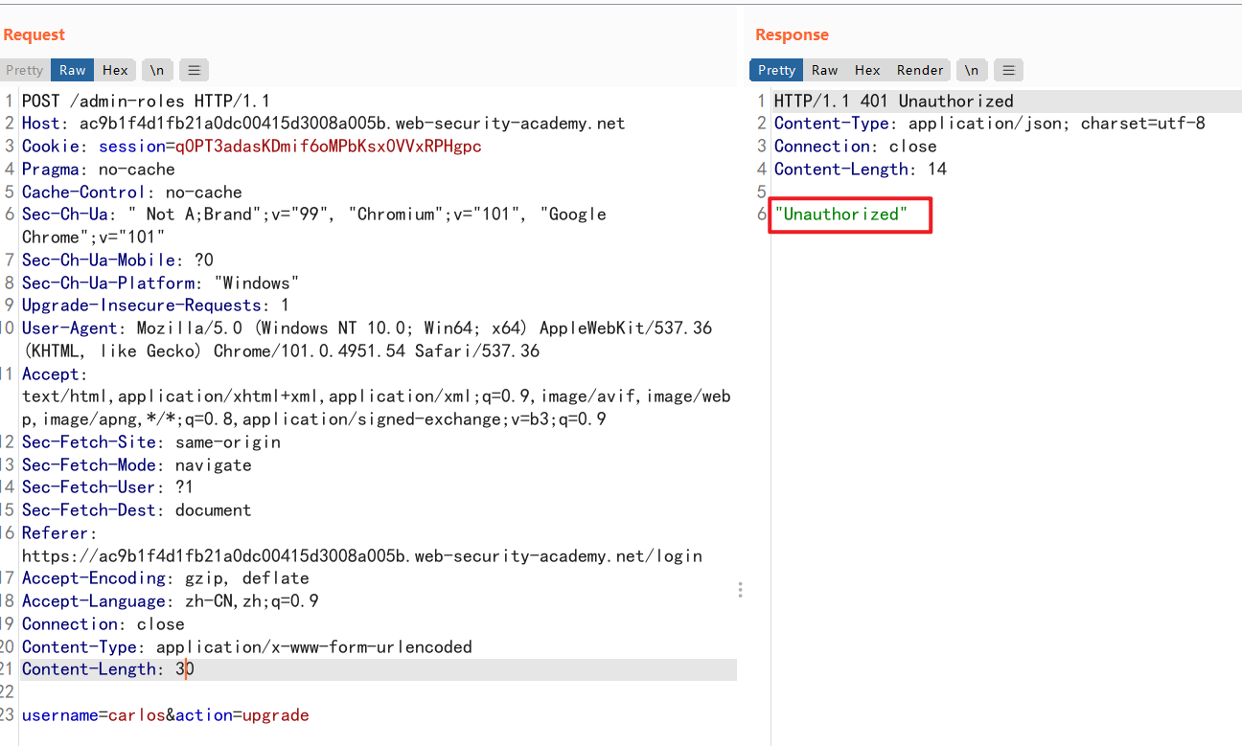Click the 'Sec-Fetch-User: ?1' line
1242x746 pixels.
point(107,486)
